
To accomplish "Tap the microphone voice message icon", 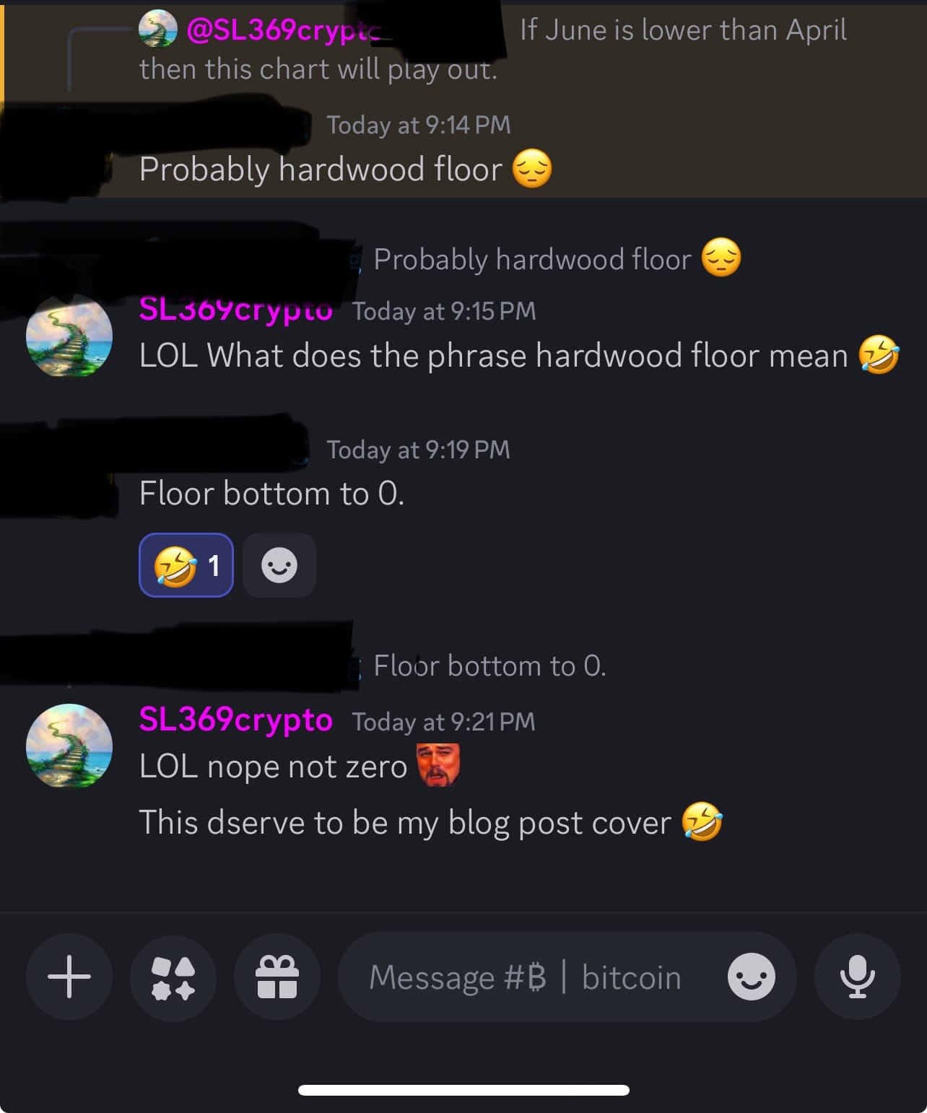I will coord(858,977).
